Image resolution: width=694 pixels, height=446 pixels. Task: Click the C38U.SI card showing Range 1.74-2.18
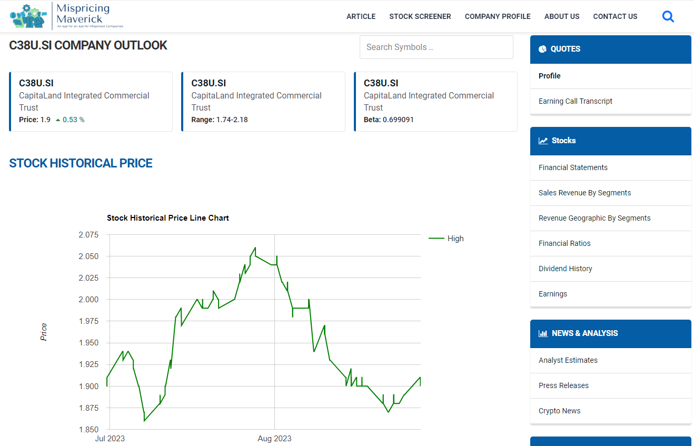click(263, 102)
